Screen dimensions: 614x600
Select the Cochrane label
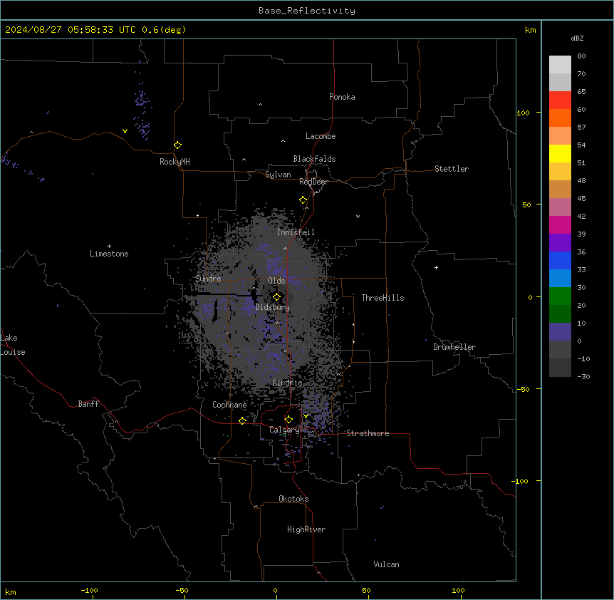pos(229,405)
